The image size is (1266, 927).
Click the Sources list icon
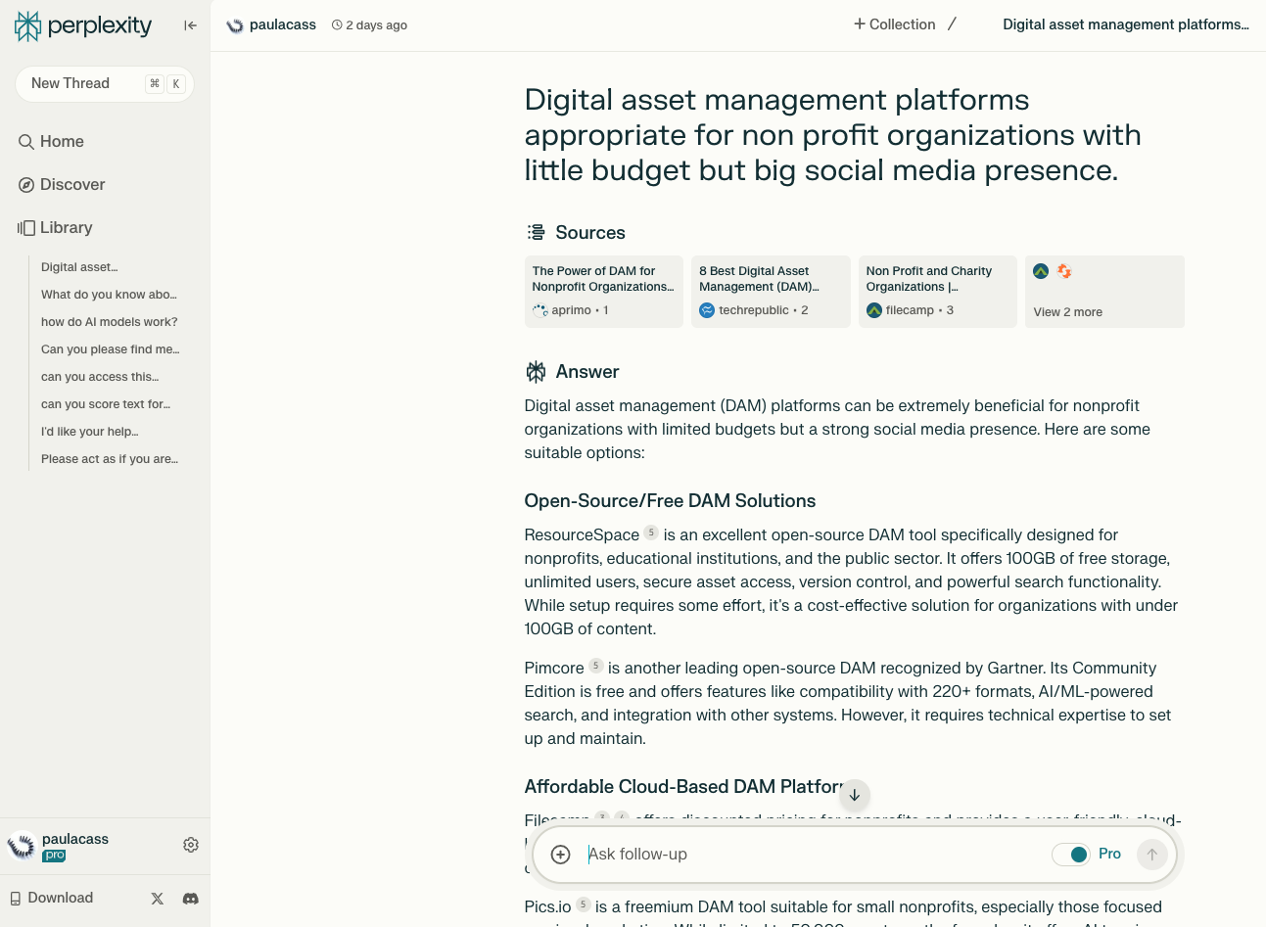click(536, 232)
